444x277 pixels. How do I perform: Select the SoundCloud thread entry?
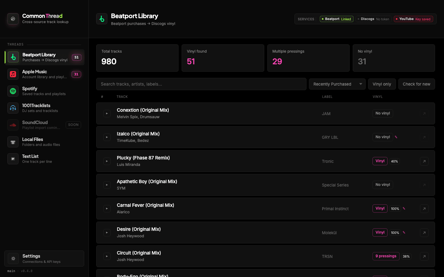(44, 125)
